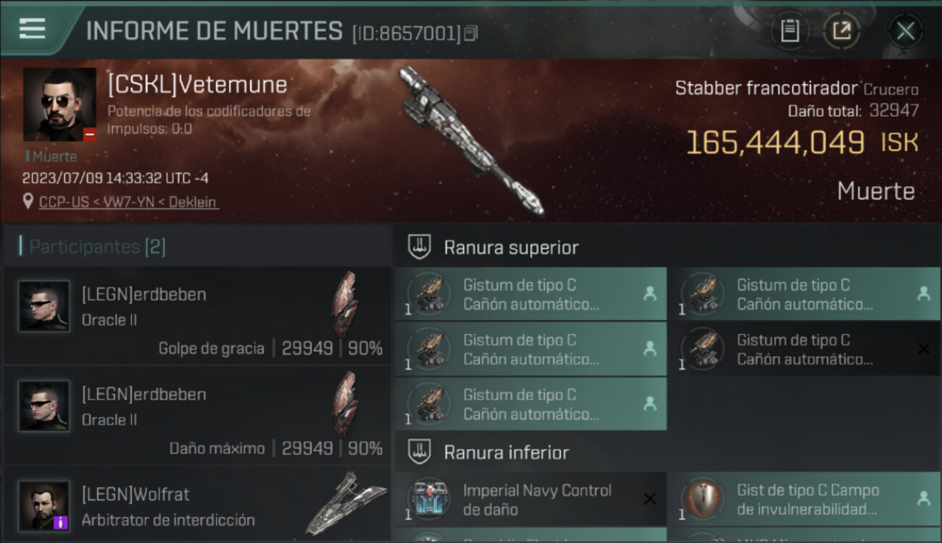The height and width of the screenshot is (543, 942).
Task: Open Vetemune's character portrait
Action: 59,104
